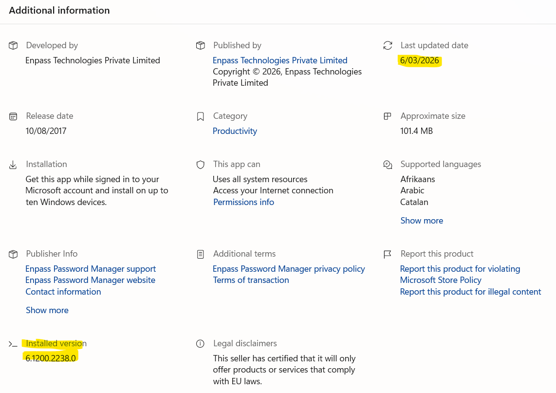This screenshot has width=556, height=393.
Task: Click the Last updated date refresh icon
Action: coord(388,45)
